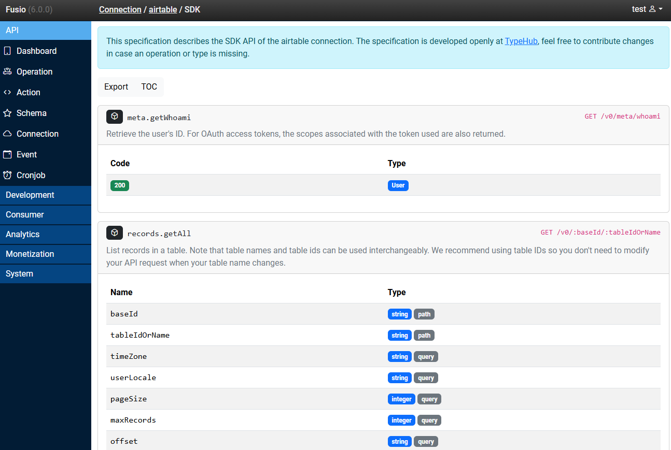
Task: Click the integer badge in pageSize row
Action: click(401, 399)
